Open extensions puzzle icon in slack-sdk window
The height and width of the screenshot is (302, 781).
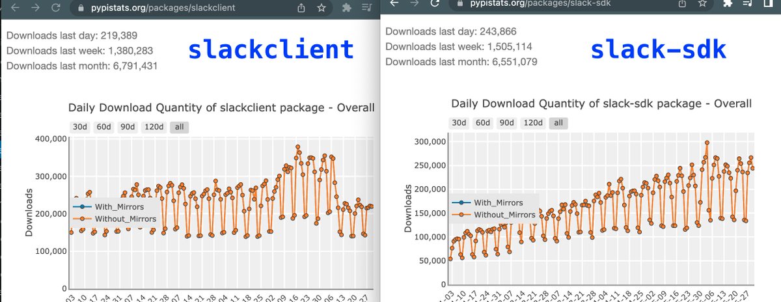(x=728, y=4)
